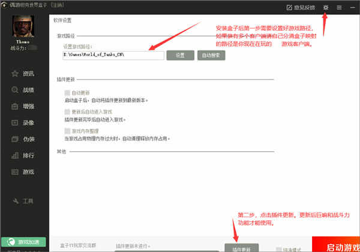Click the 战斗力 combat power label
Image resolution: width=360 pixels, height=252 pixels.
pyautogui.click(x=19, y=48)
